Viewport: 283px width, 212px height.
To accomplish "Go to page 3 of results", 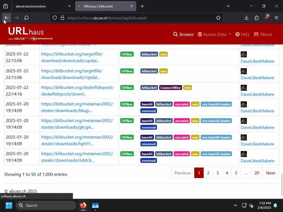I will click(x=218, y=173).
